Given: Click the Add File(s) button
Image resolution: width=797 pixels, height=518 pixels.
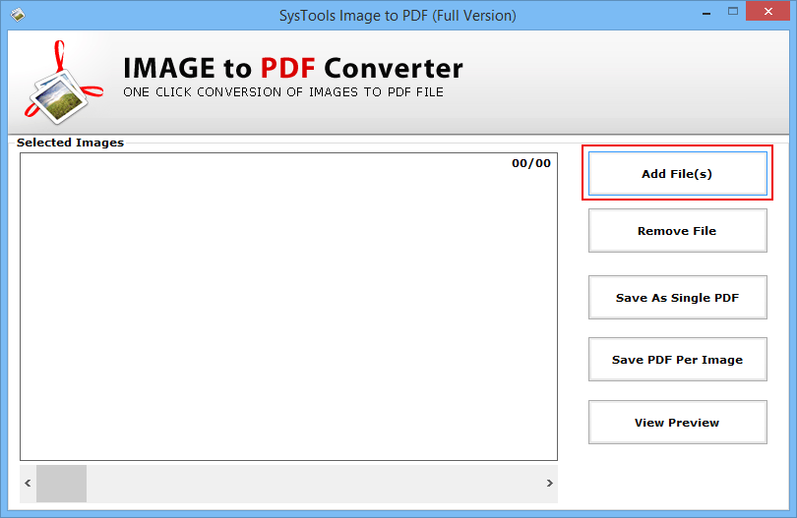Looking at the screenshot, I should 678,174.
